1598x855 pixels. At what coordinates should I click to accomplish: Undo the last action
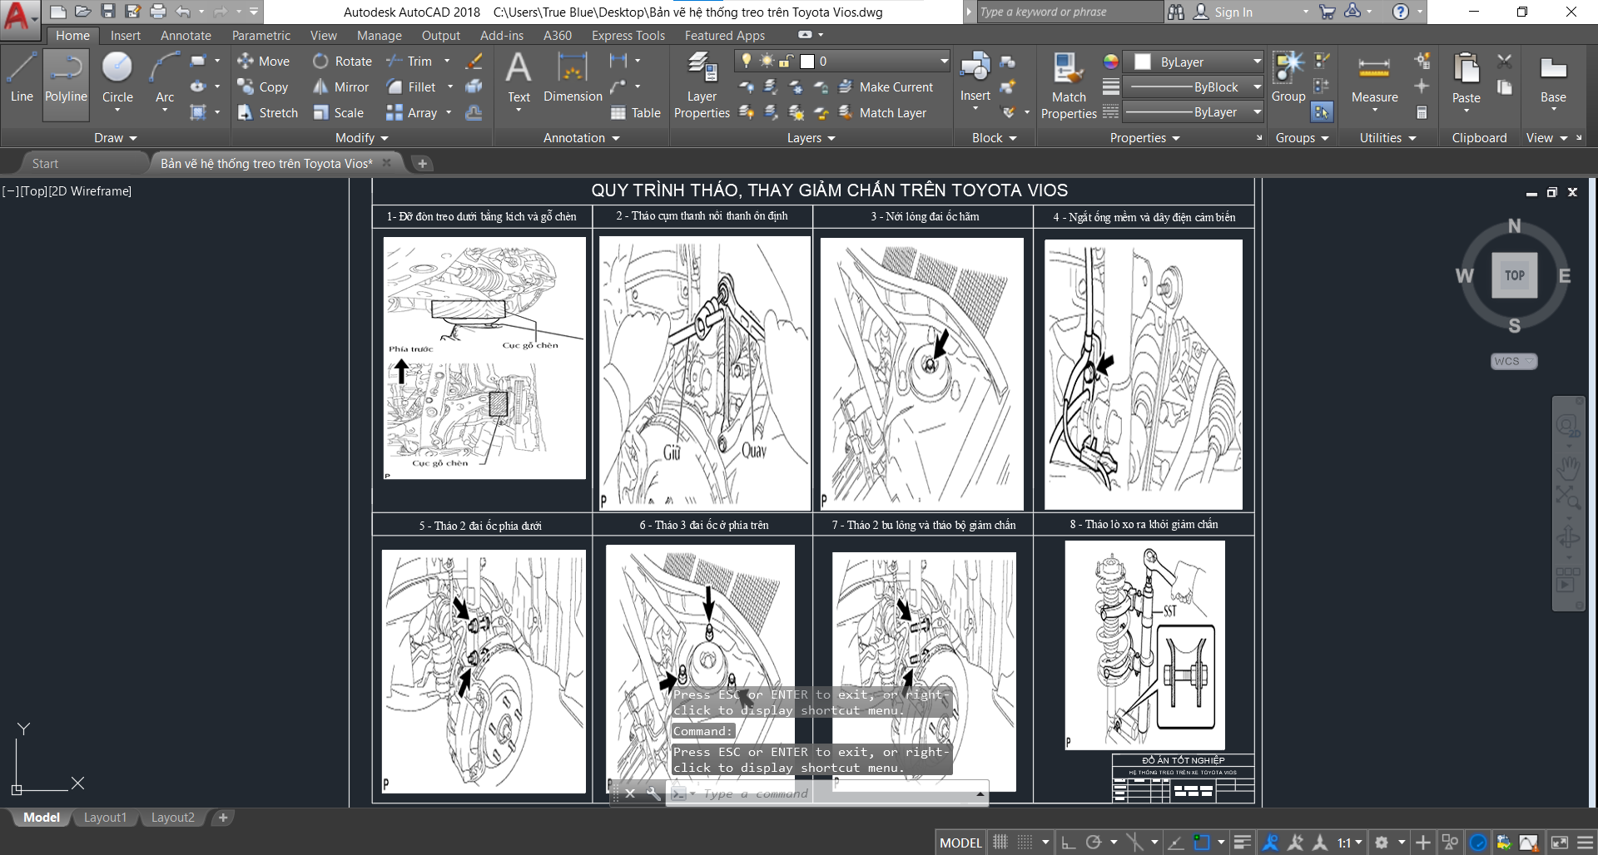click(183, 12)
